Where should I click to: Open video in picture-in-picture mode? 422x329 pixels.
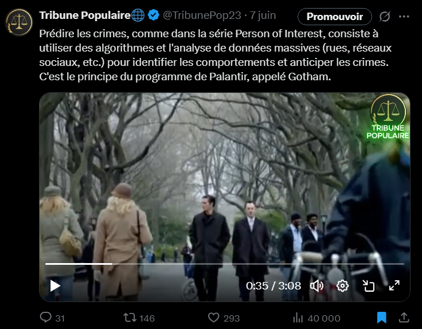368,285
